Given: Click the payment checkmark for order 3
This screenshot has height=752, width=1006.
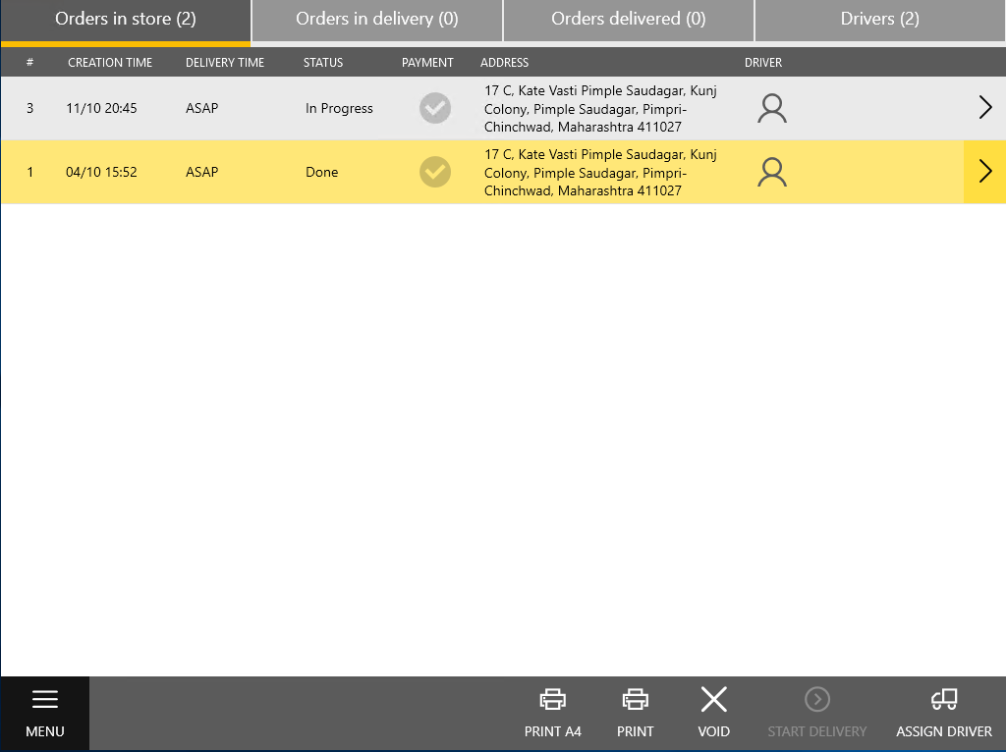Looking at the screenshot, I should click(x=435, y=108).
